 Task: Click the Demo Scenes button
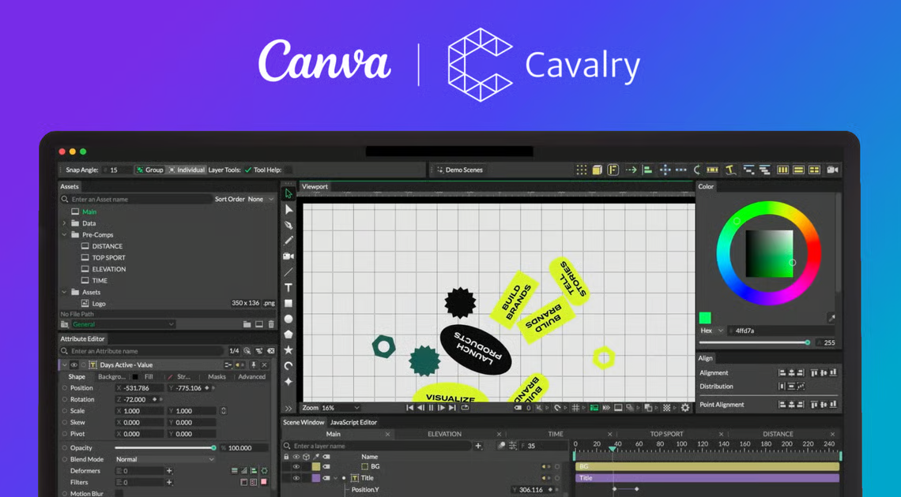pyautogui.click(x=459, y=170)
